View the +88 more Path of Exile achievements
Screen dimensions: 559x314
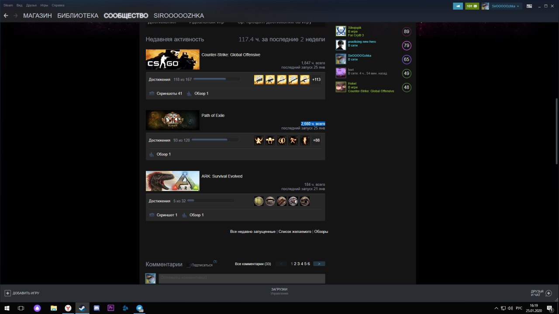316,140
